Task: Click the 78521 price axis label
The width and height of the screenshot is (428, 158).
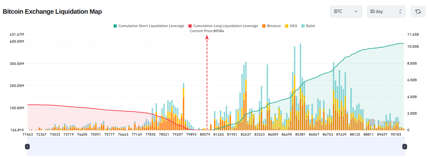Action: (x=164, y=135)
